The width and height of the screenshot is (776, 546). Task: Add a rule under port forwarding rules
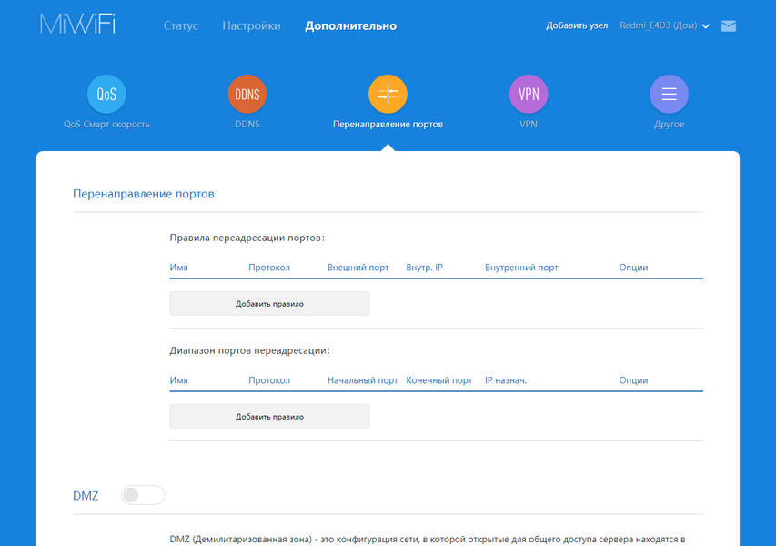point(269,303)
